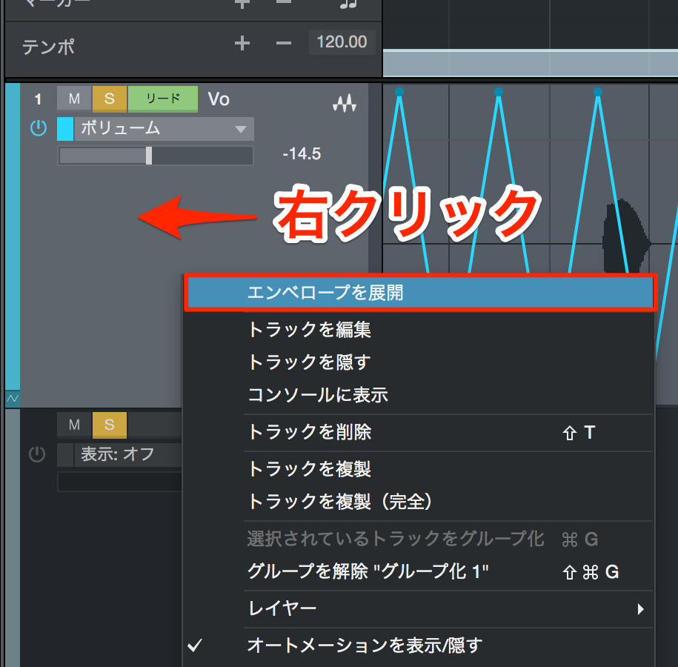This screenshot has height=667, width=678.
Task: Select エンベロープを展開 in the context menu
Action: click(x=420, y=293)
